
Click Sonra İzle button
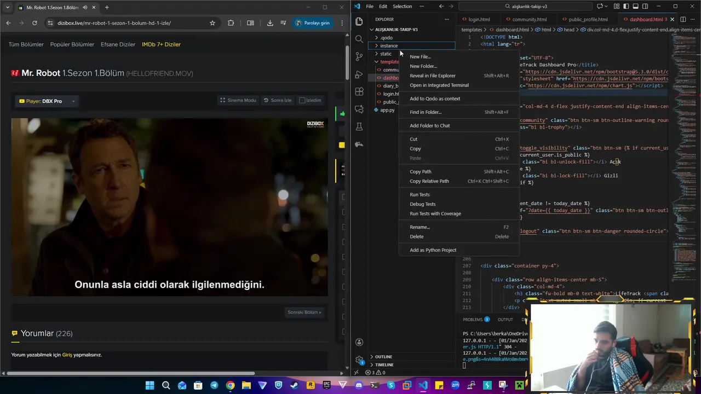pos(278,100)
